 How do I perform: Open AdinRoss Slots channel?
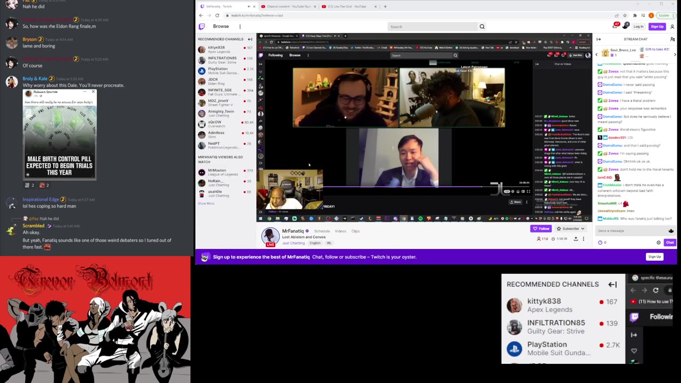[x=225, y=135]
